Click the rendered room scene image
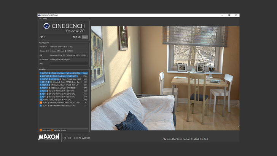Viewport: 277px width, 156px height. (165, 78)
